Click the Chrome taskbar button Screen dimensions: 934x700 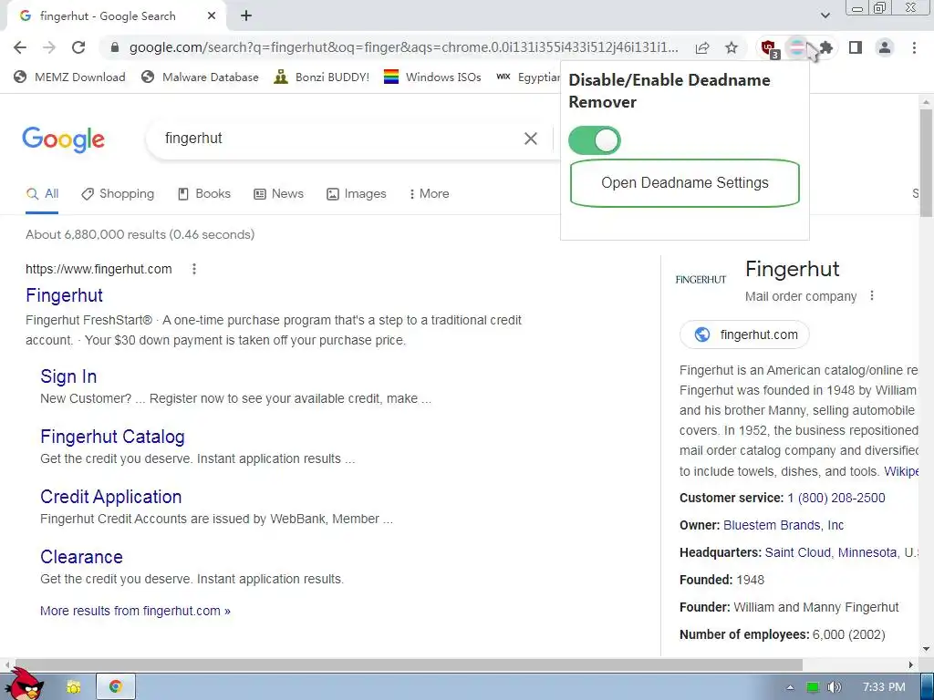pos(116,686)
